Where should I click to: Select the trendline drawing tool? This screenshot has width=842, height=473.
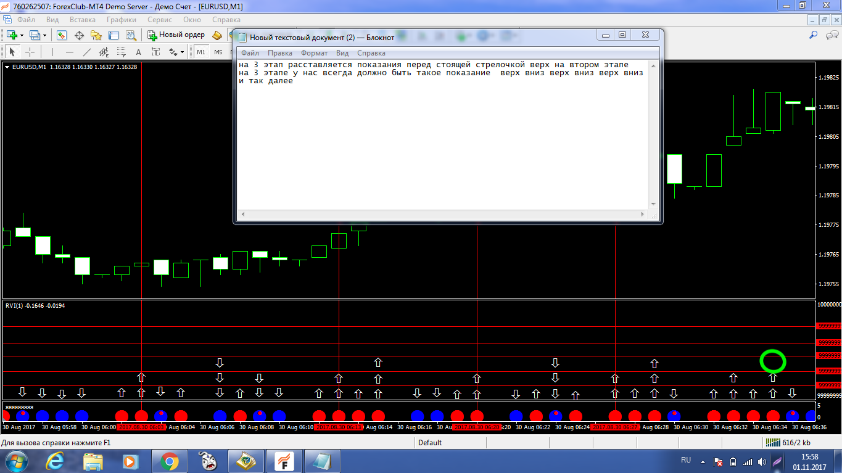(86, 52)
